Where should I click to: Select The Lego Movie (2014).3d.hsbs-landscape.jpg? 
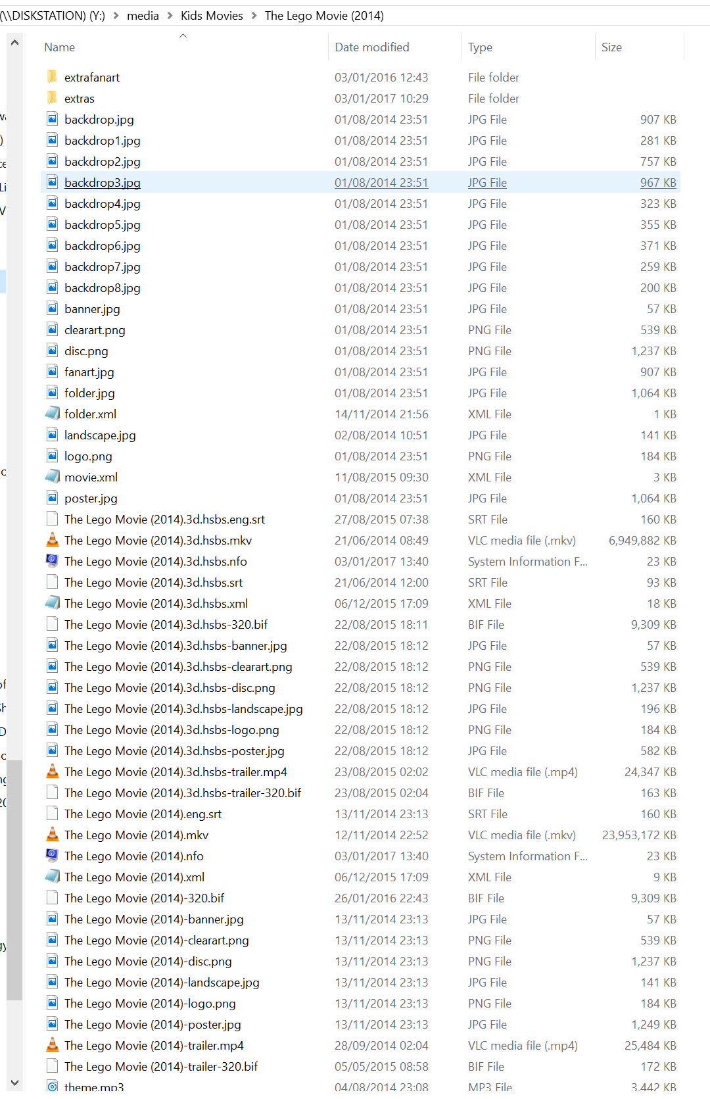coord(183,708)
